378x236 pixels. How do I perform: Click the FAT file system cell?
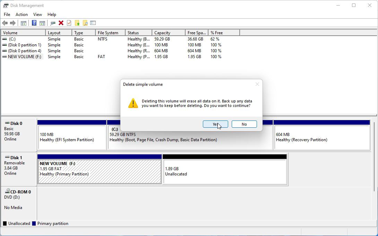[101, 57]
